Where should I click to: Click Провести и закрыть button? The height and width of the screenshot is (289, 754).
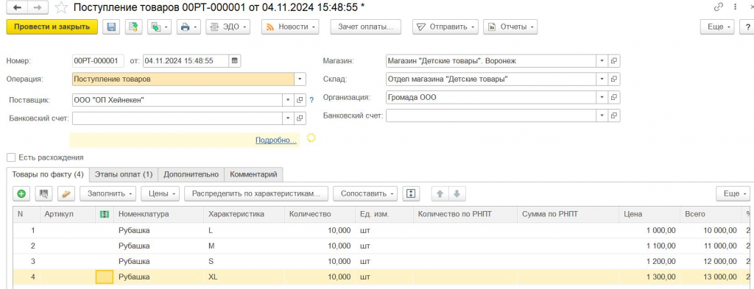pos(52,27)
